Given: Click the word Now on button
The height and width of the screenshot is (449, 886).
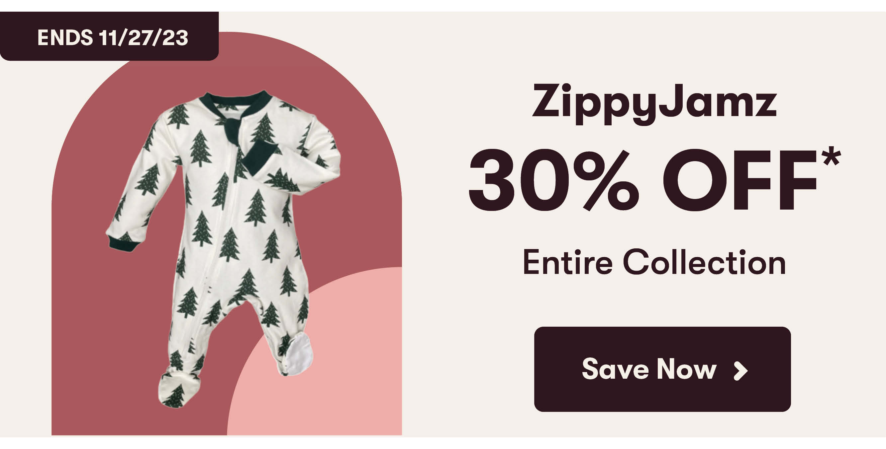Looking at the screenshot, I should [x=686, y=369].
